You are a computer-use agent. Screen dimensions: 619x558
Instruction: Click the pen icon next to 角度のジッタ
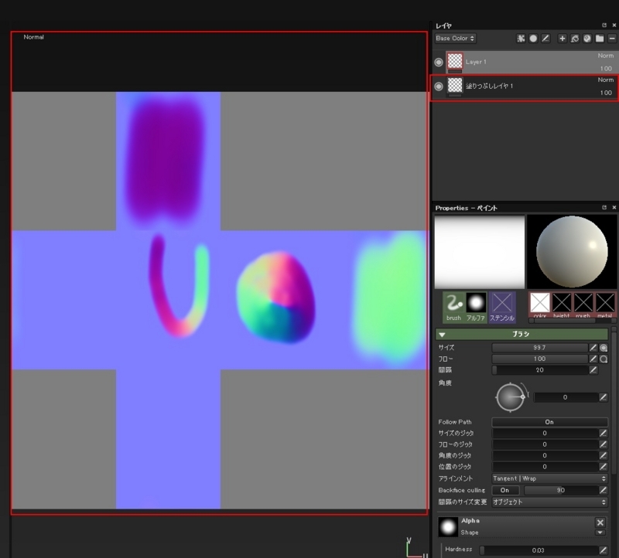(604, 455)
